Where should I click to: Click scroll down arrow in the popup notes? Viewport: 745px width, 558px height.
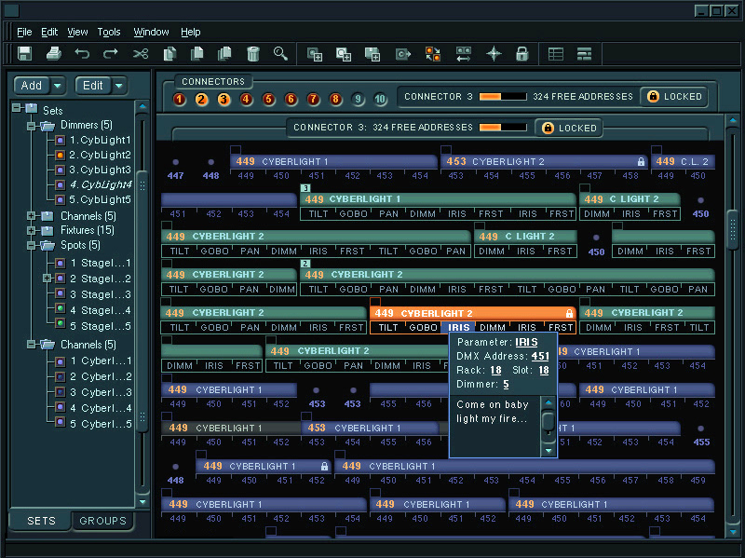pos(549,450)
